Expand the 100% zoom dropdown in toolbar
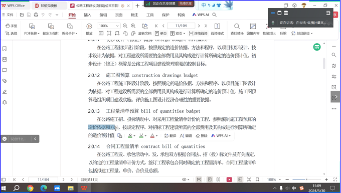The height and width of the screenshot is (193, 341). click(x=117, y=26)
